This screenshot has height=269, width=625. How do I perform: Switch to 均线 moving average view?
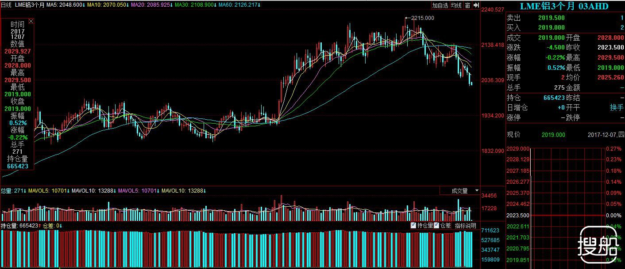point(456,5)
